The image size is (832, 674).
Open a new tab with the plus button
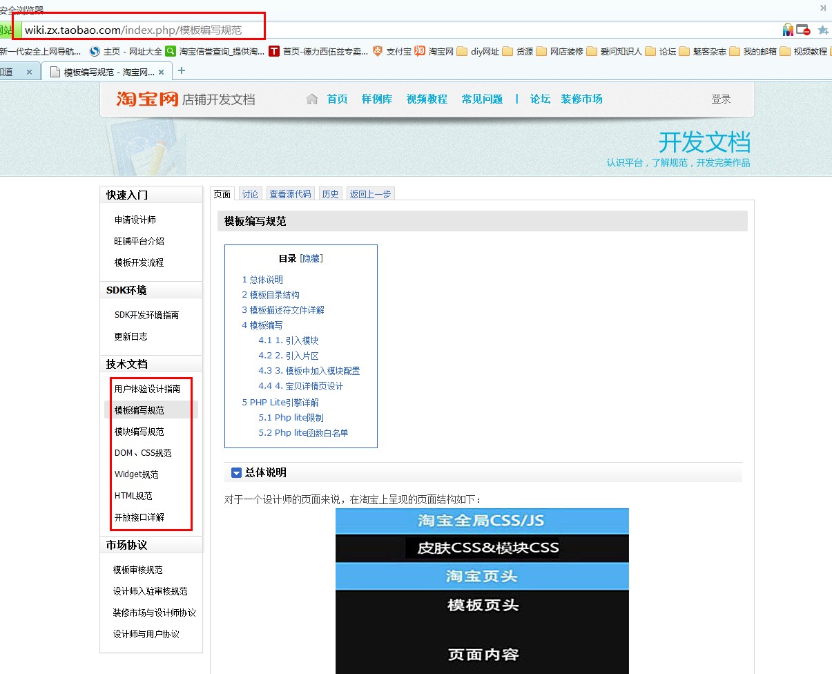[182, 70]
